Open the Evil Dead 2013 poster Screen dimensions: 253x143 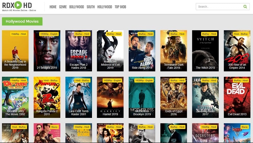[x=237, y=97]
